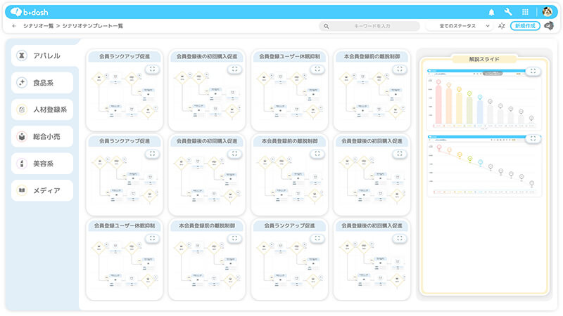Open first 会員ランクアップ促進 template thumbnail
Screen dimensions: 563x316
click(124, 95)
